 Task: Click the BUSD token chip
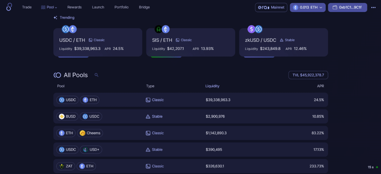pos(67,117)
